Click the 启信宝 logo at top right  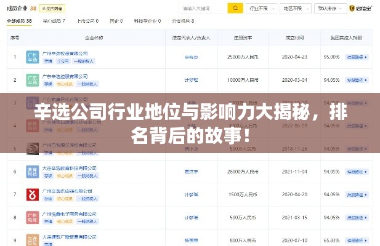[x=360, y=9]
